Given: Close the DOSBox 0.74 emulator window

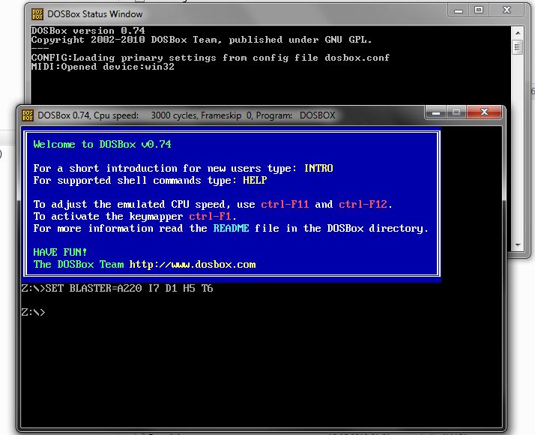Looking at the screenshot, I should pos(484,112).
